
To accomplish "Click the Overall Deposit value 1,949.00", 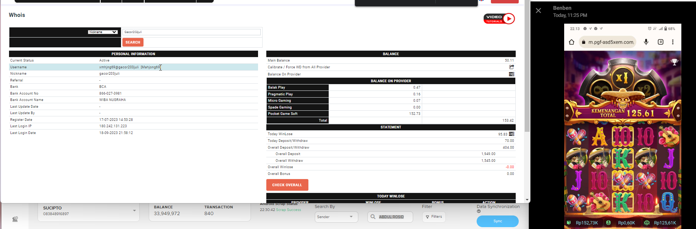I will point(488,154).
